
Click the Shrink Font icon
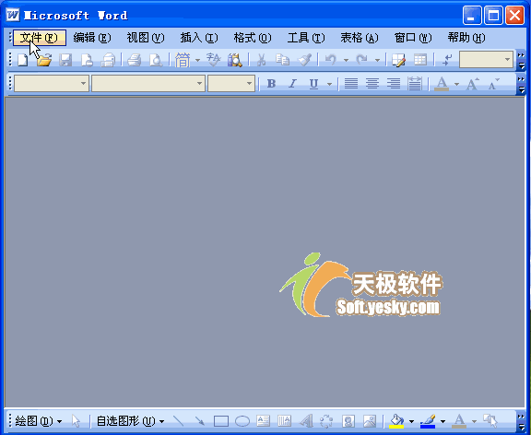tap(494, 83)
